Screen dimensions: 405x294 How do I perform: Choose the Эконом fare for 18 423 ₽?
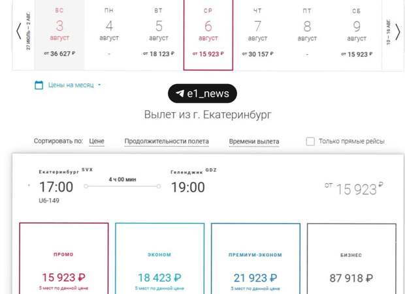(159, 258)
